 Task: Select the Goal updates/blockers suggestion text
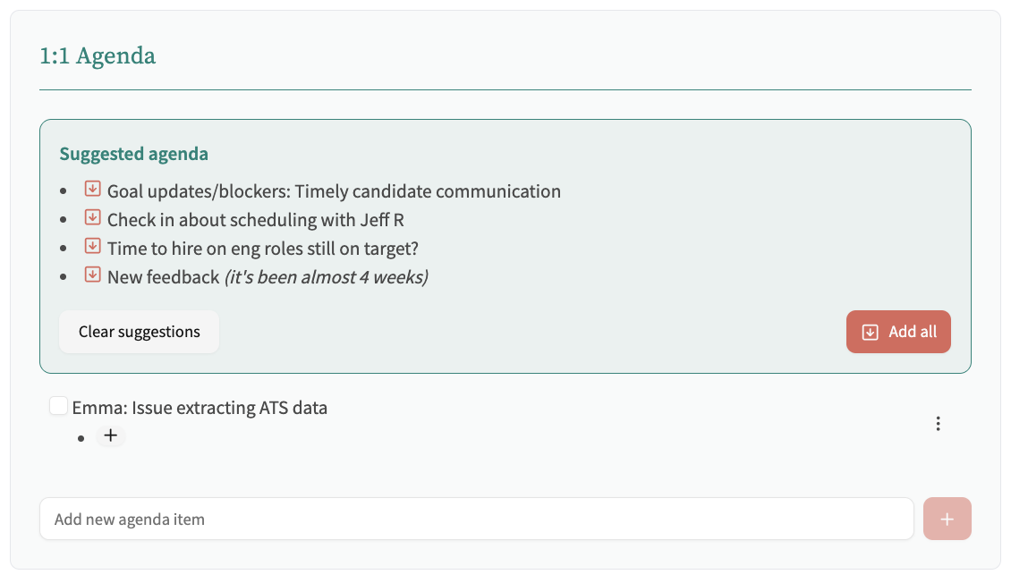tap(334, 191)
